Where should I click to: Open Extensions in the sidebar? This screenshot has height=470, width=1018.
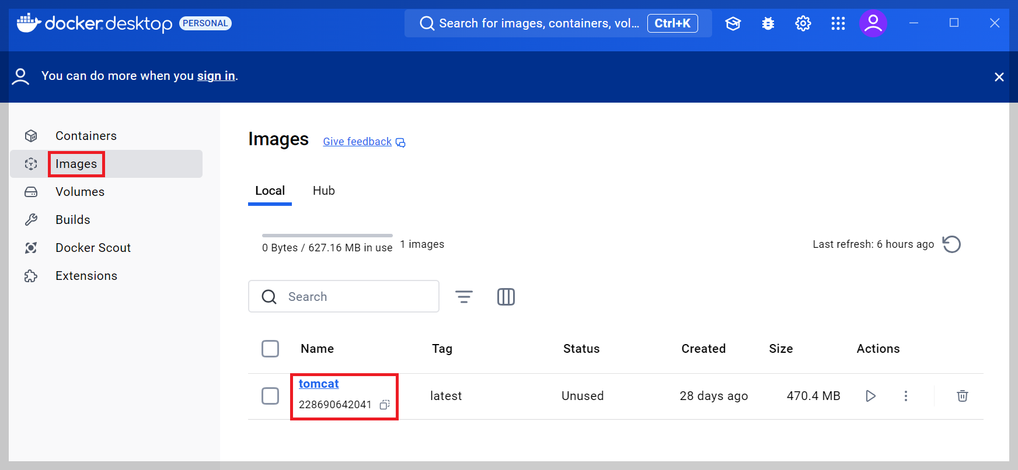click(x=106, y=276)
